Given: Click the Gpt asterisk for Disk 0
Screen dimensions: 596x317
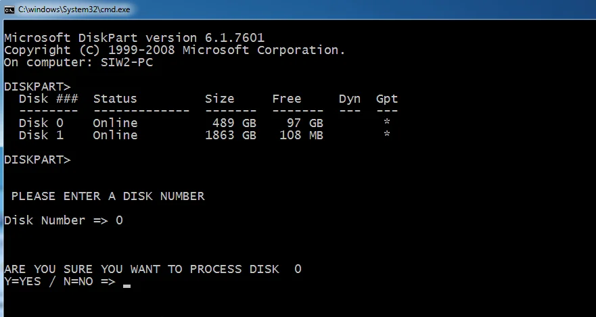Looking at the screenshot, I should 386,122.
